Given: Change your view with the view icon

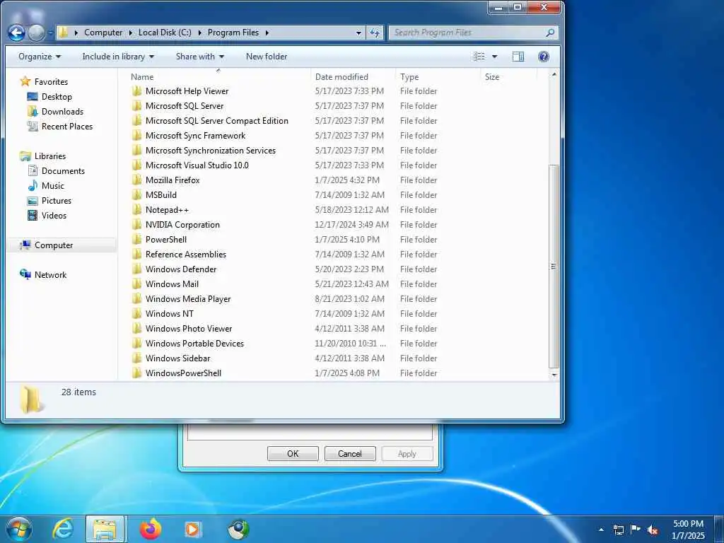Looking at the screenshot, I should [x=479, y=57].
